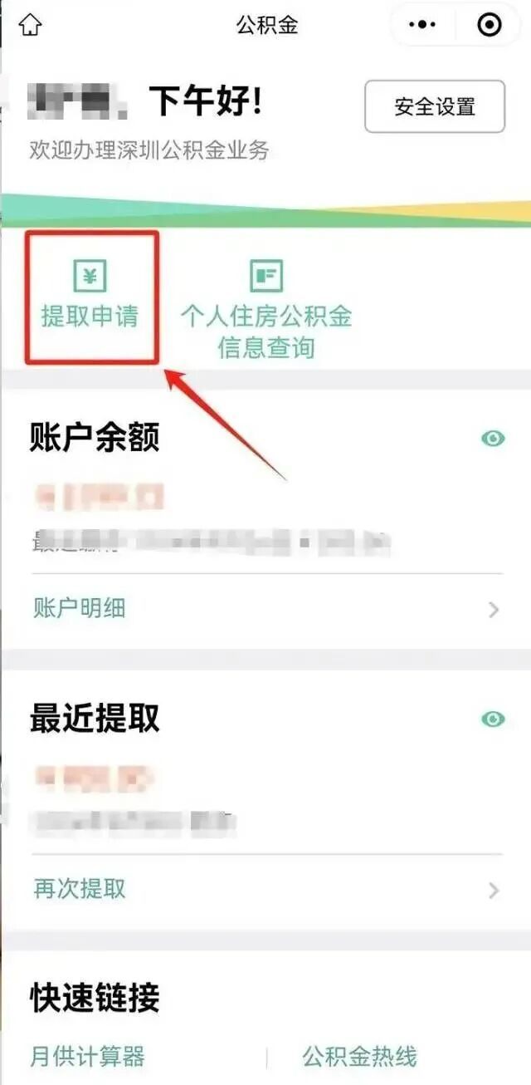Open 公积金热线 quick link
531x1085 pixels.
pyautogui.click(x=359, y=1057)
